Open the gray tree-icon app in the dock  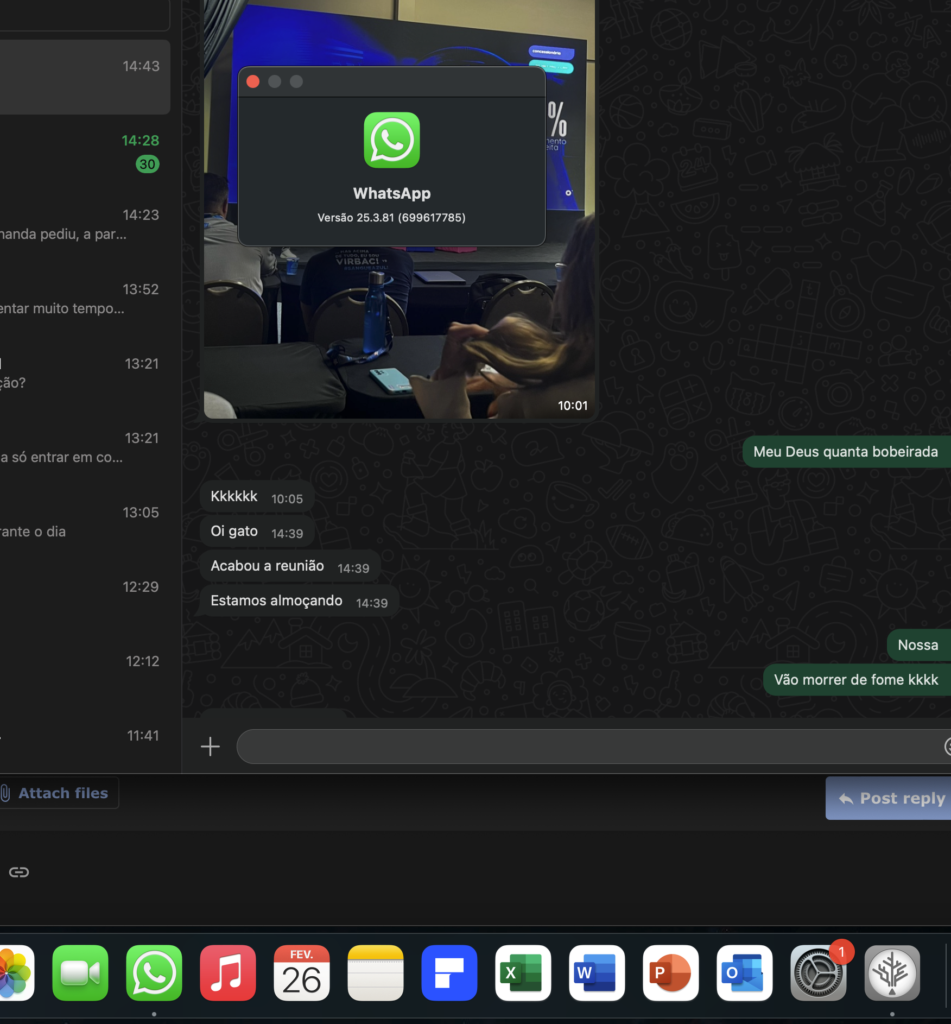pyautogui.click(x=892, y=972)
